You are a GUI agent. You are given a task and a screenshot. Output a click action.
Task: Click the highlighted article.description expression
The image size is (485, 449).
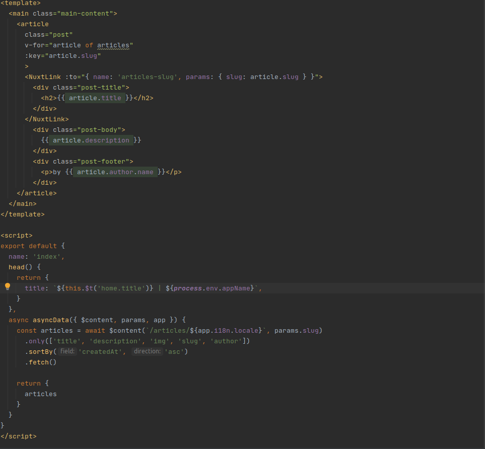(x=91, y=140)
